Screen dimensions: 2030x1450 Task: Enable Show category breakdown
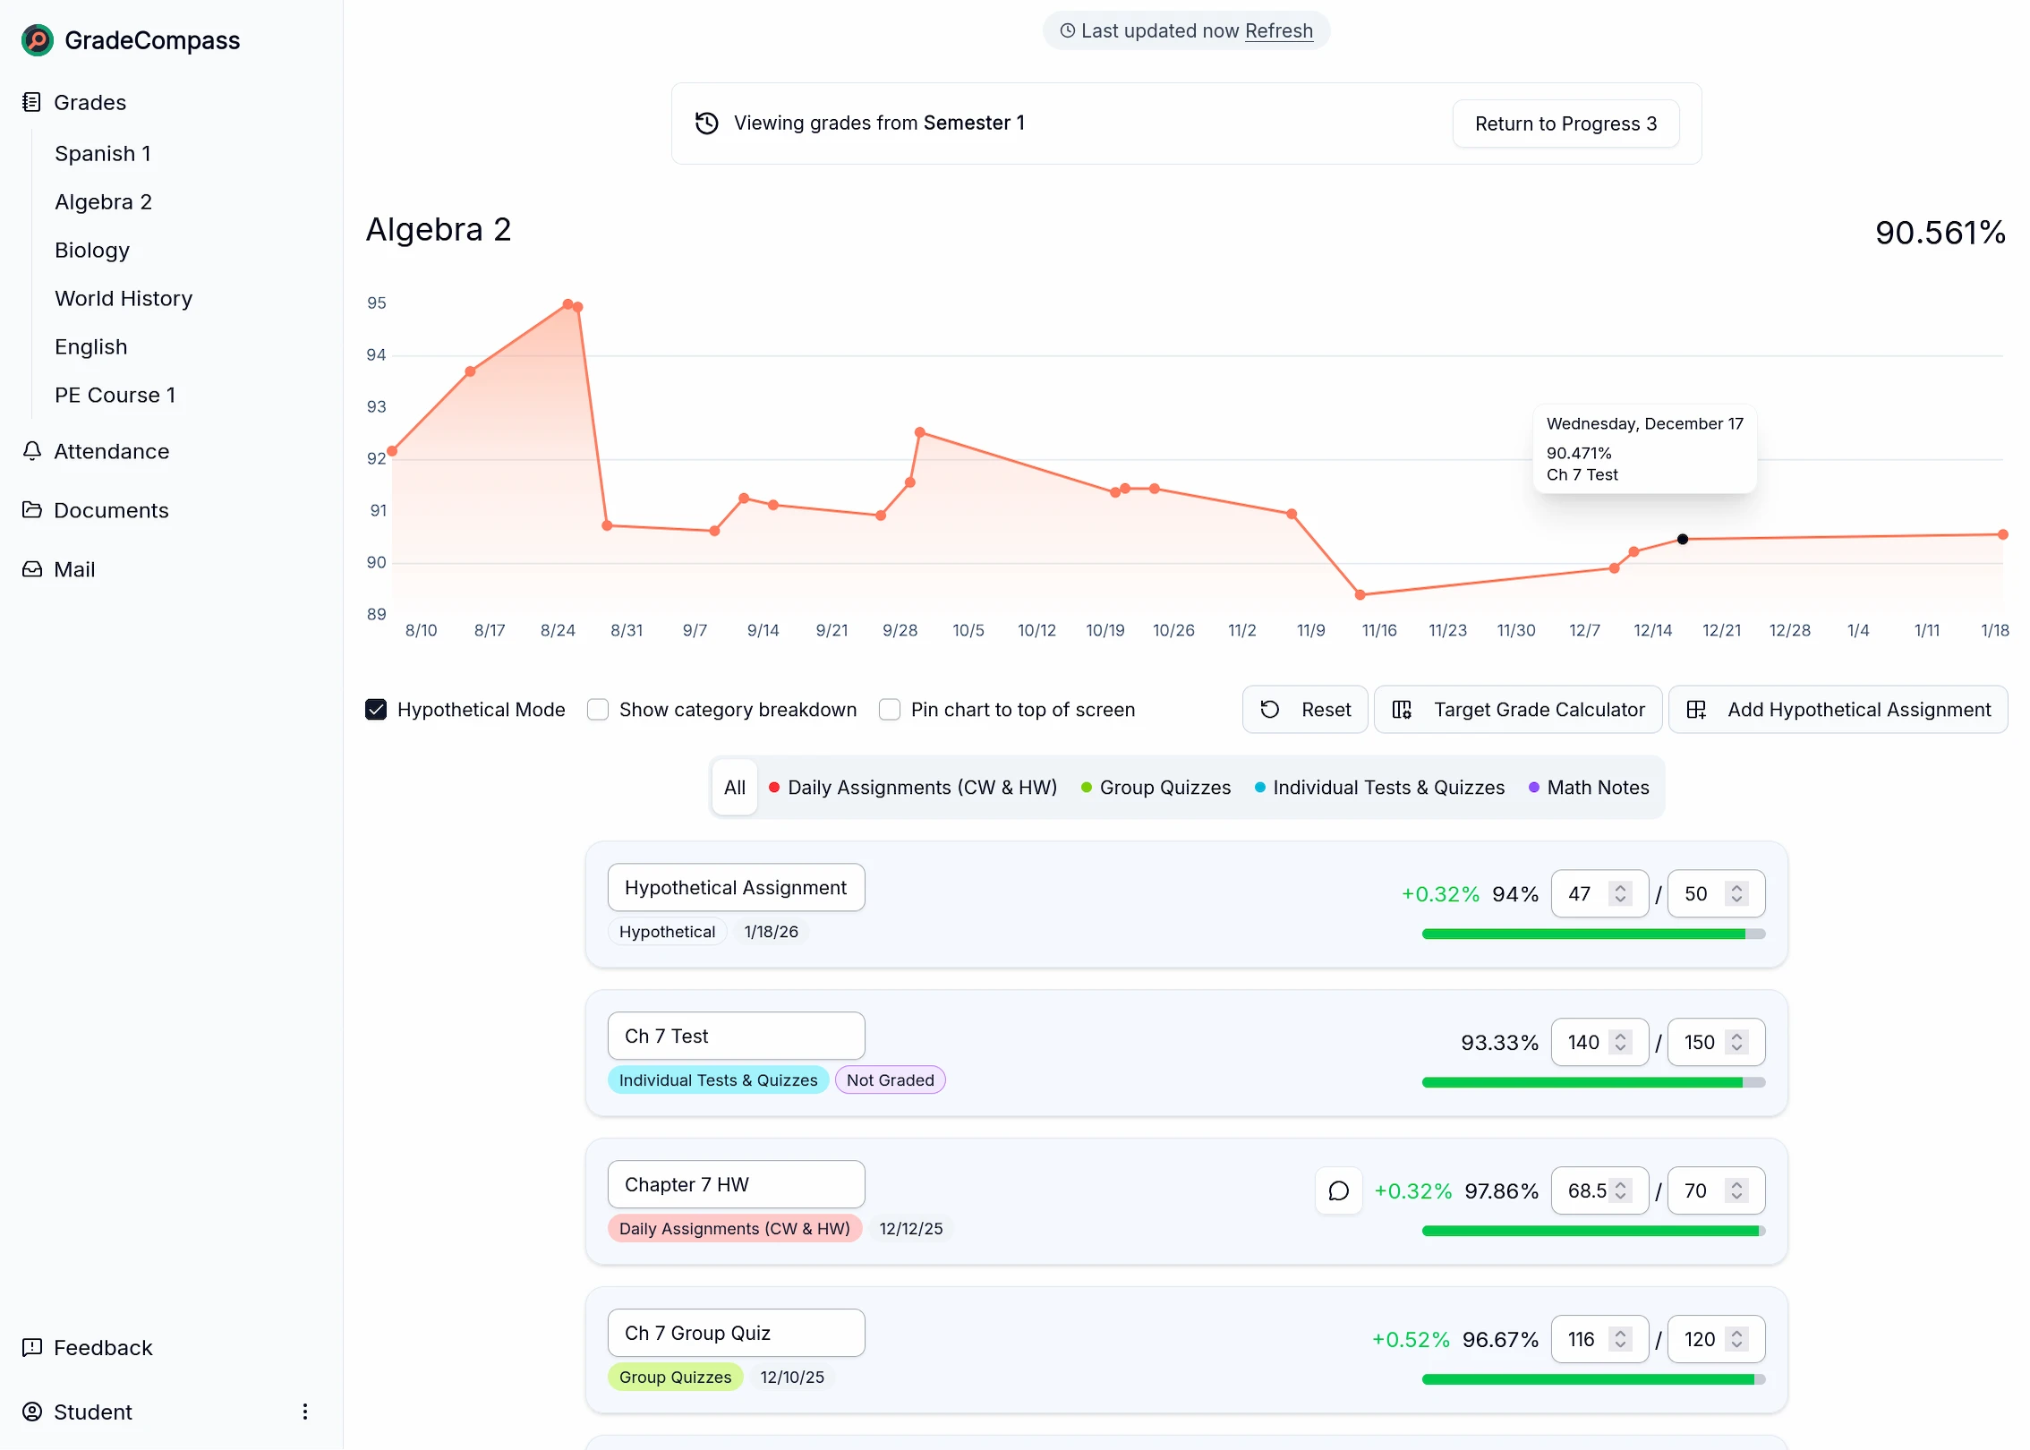pyautogui.click(x=597, y=709)
